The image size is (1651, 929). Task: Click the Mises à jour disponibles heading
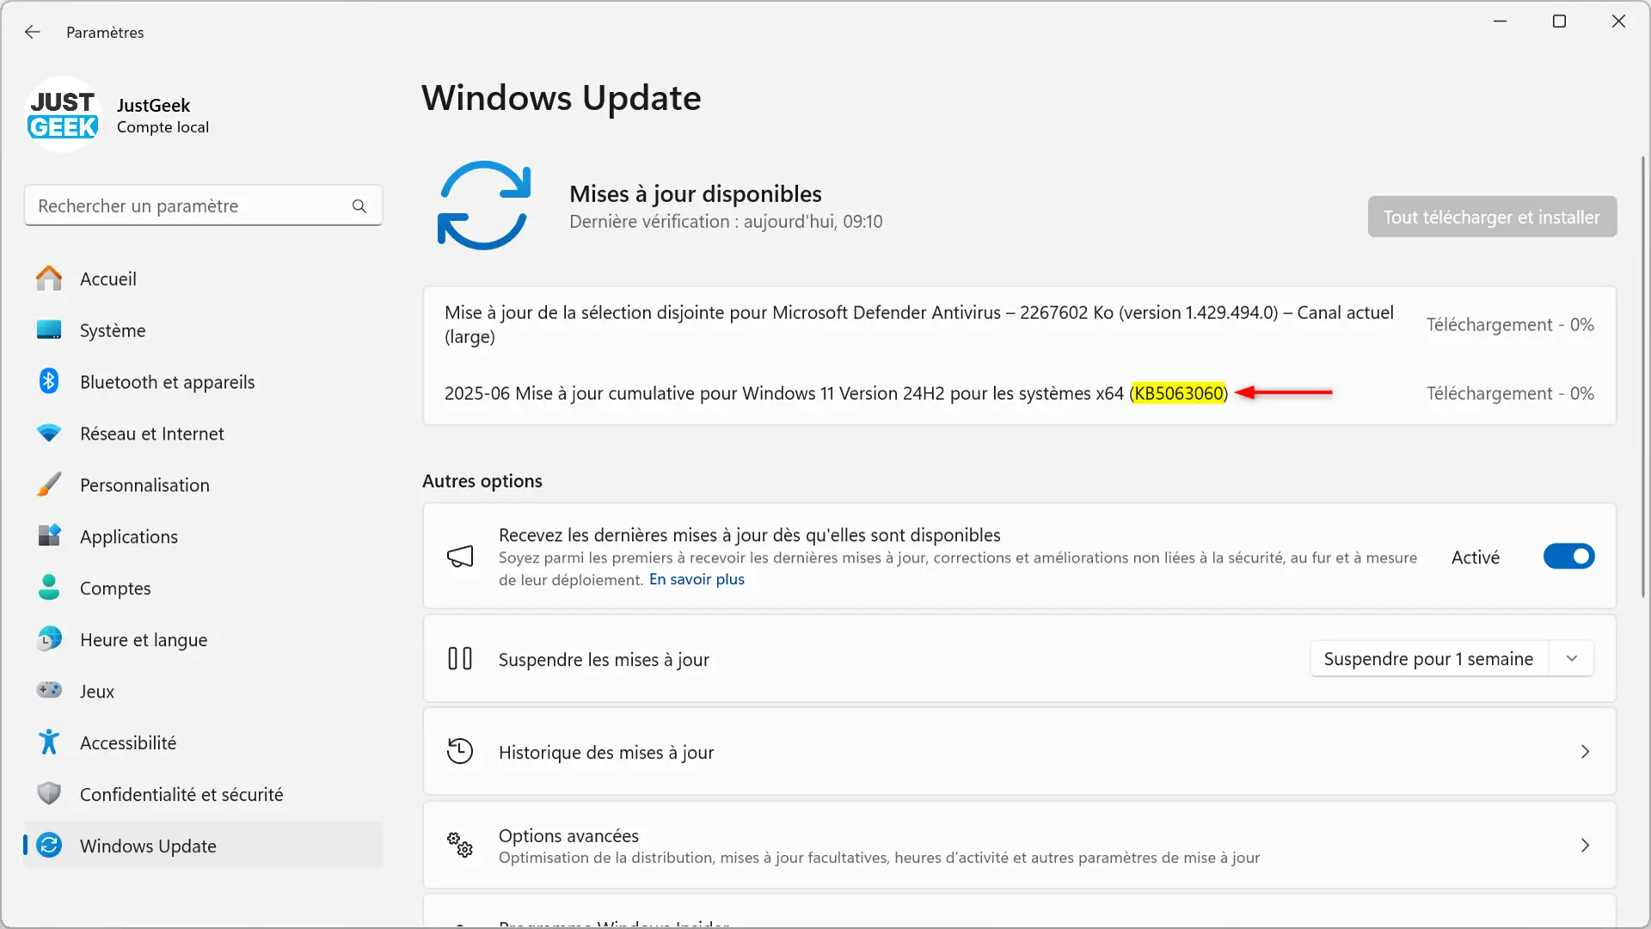pos(695,194)
